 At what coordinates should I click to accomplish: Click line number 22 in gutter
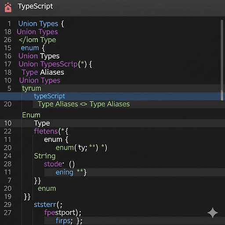tap(7, 131)
